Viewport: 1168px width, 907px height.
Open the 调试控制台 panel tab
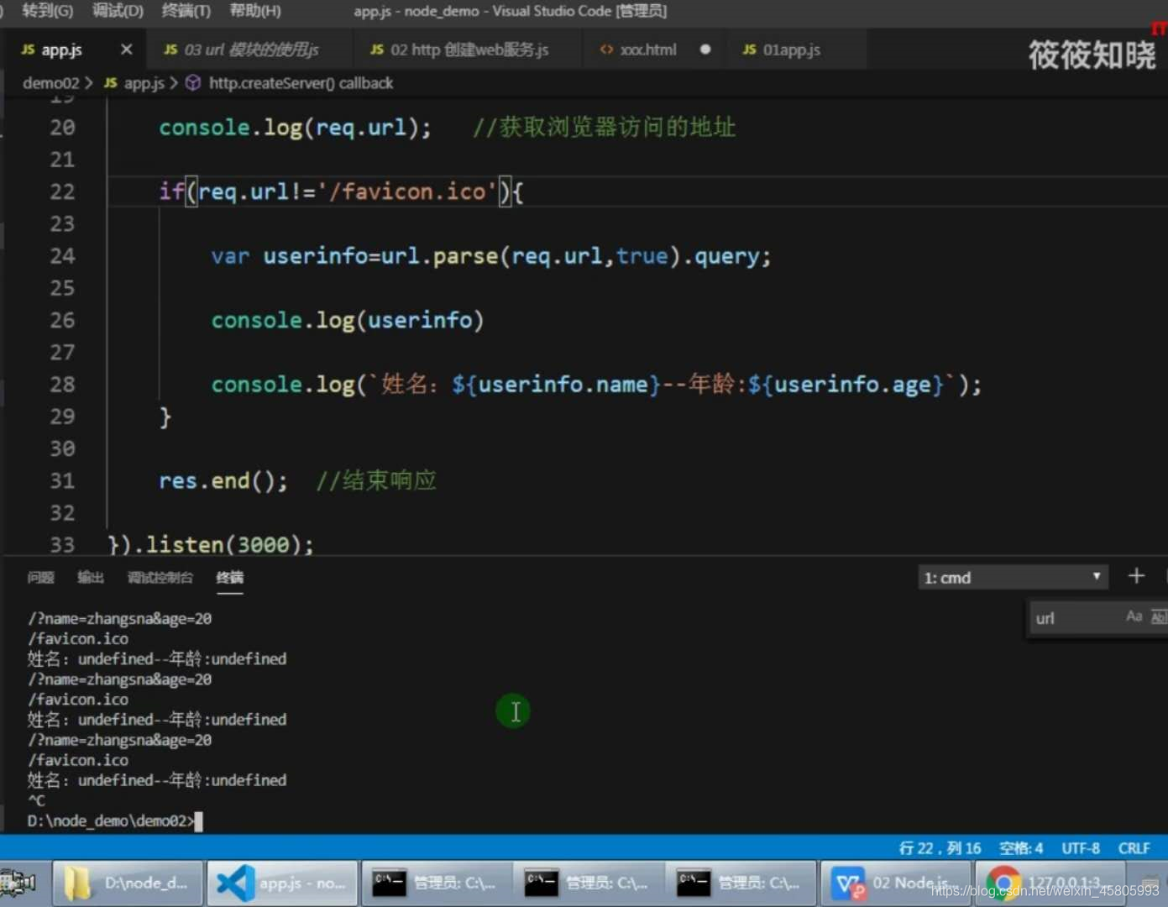click(x=160, y=577)
